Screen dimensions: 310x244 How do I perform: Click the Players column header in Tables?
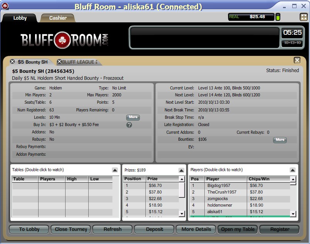pyautogui.click(x=52, y=179)
